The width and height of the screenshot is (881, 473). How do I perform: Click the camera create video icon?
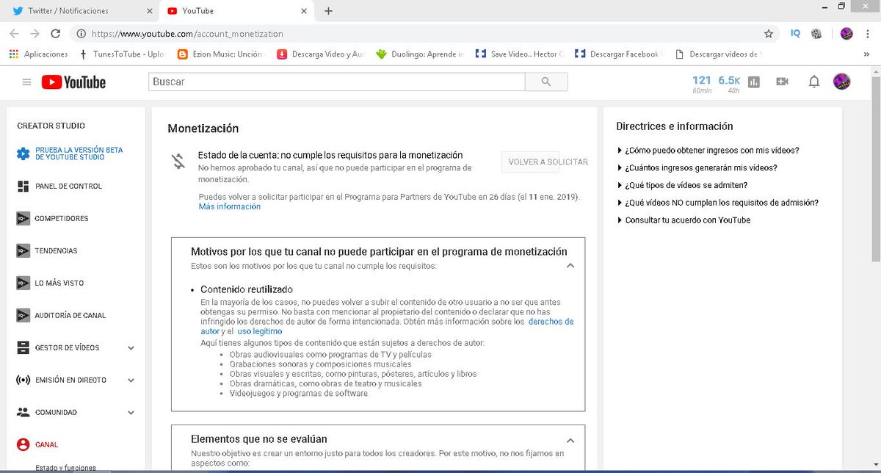pyautogui.click(x=782, y=82)
